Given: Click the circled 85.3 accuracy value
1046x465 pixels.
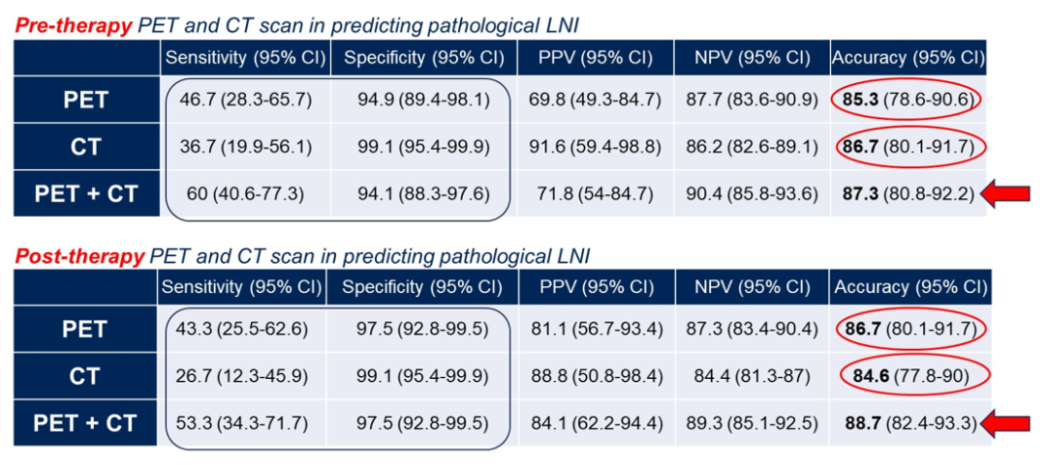Looking at the screenshot, I should (908, 100).
